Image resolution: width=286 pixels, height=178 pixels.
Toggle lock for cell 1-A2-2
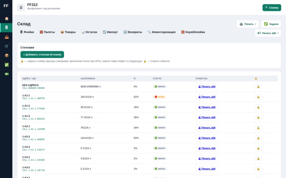coord(258,138)
